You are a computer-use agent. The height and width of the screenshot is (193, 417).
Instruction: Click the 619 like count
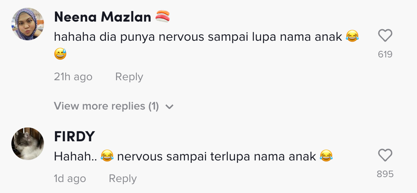385,54
